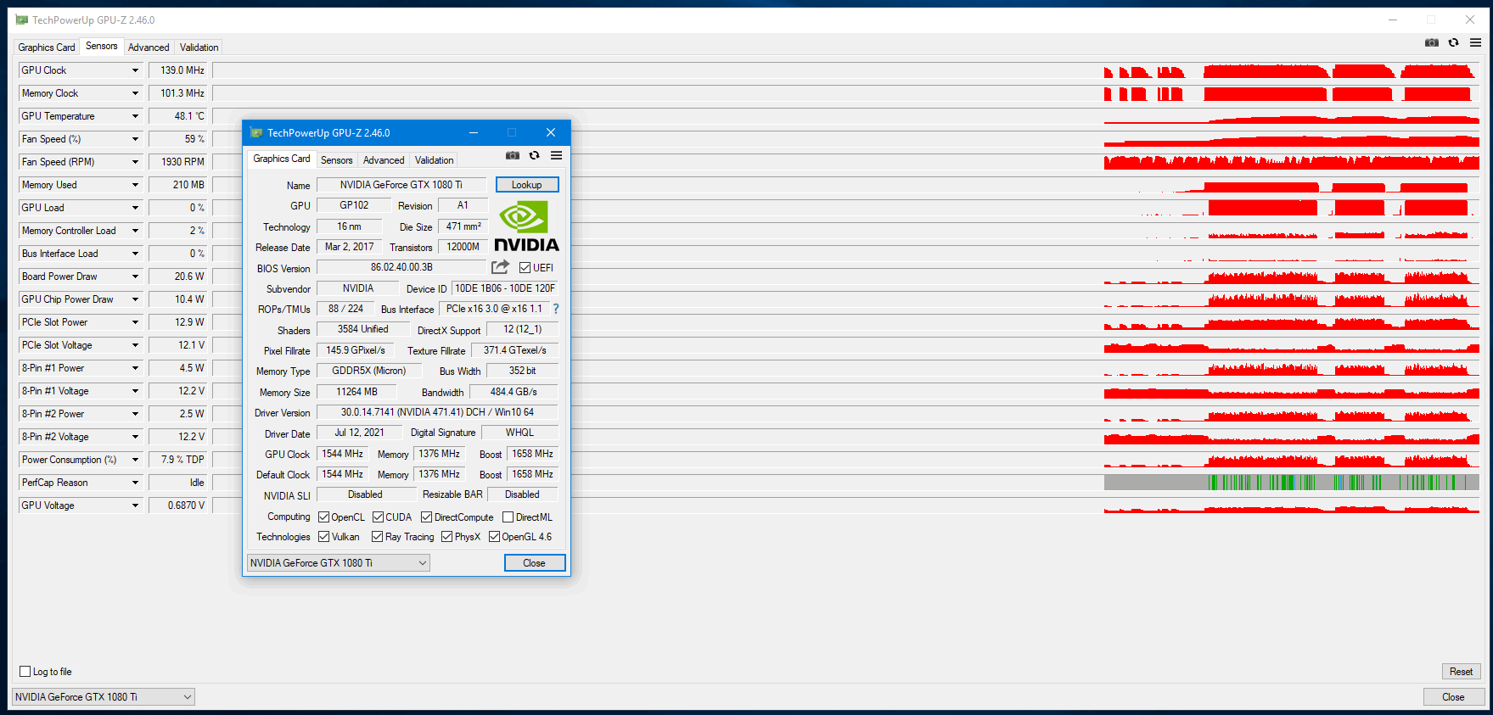Switch to the Sensors tab in the front window
1493x715 pixels.
click(x=336, y=160)
